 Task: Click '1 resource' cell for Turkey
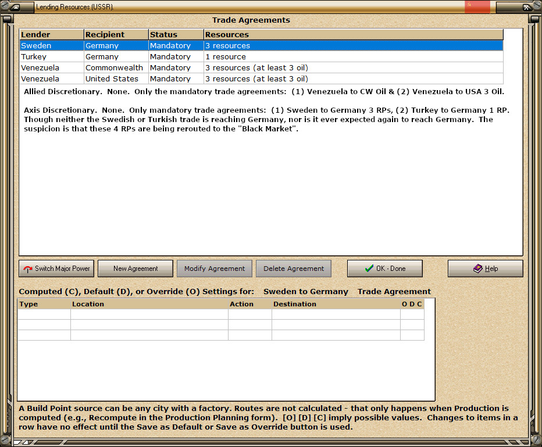354,56
